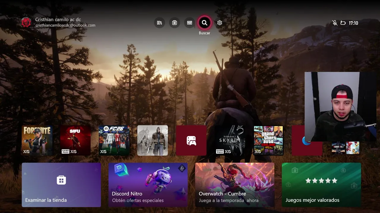
Task: Launch the Resident Evil 4 game tile
Action: tap(153, 141)
